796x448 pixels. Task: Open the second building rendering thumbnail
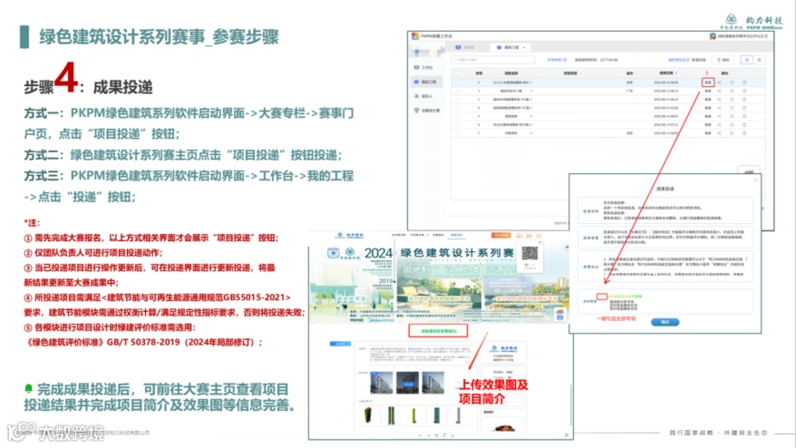click(x=407, y=383)
